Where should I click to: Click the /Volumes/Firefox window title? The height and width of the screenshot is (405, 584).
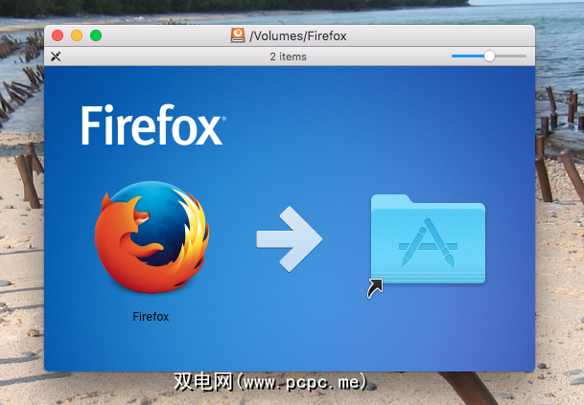click(298, 35)
